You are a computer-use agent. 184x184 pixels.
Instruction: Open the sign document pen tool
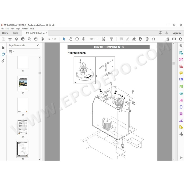click(134, 39)
